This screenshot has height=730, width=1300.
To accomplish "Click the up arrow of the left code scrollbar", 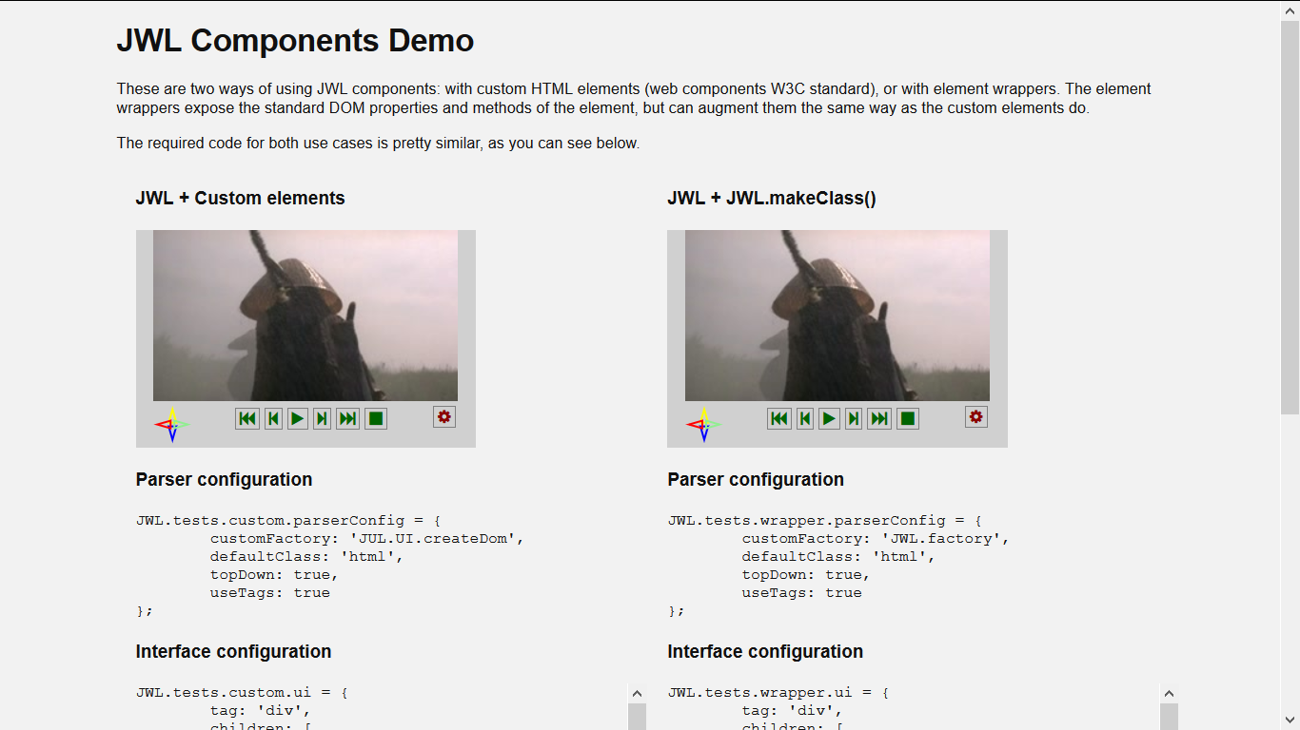I will (x=636, y=693).
